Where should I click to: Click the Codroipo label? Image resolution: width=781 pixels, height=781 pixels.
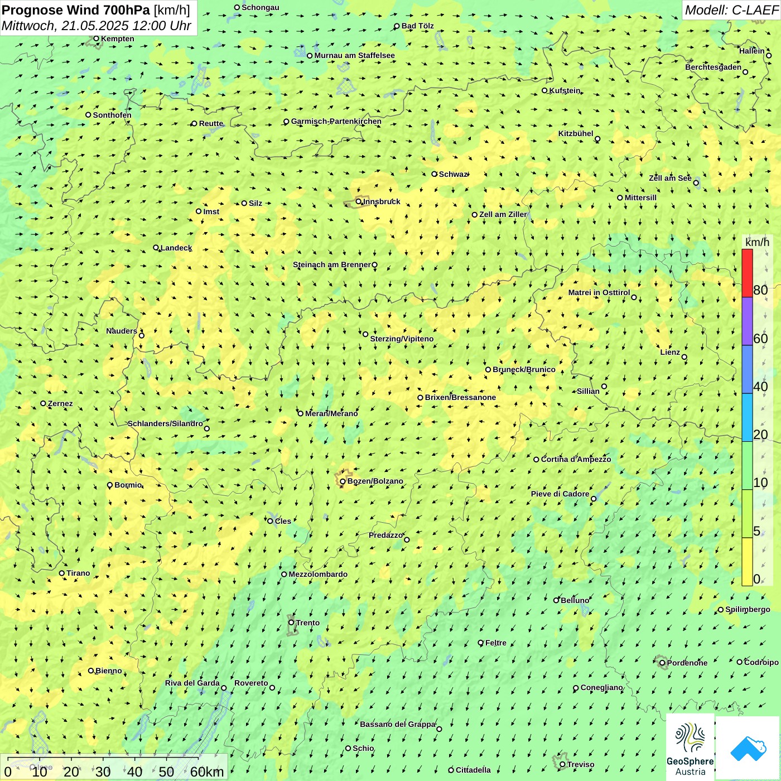pyautogui.click(x=761, y=662)
